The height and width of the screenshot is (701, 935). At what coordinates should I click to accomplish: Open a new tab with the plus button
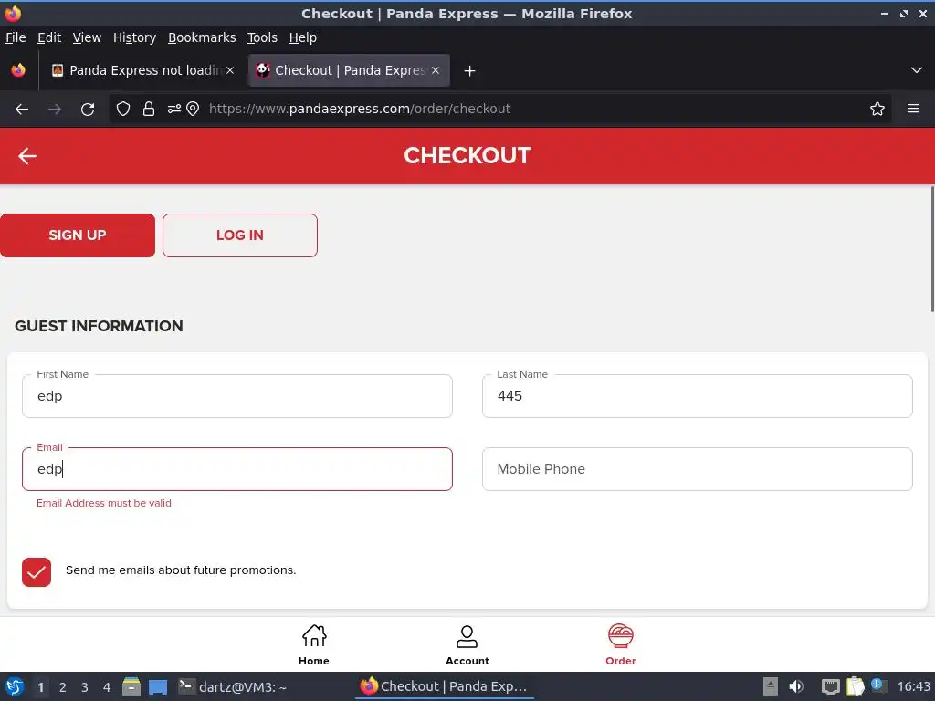[469, 71]
